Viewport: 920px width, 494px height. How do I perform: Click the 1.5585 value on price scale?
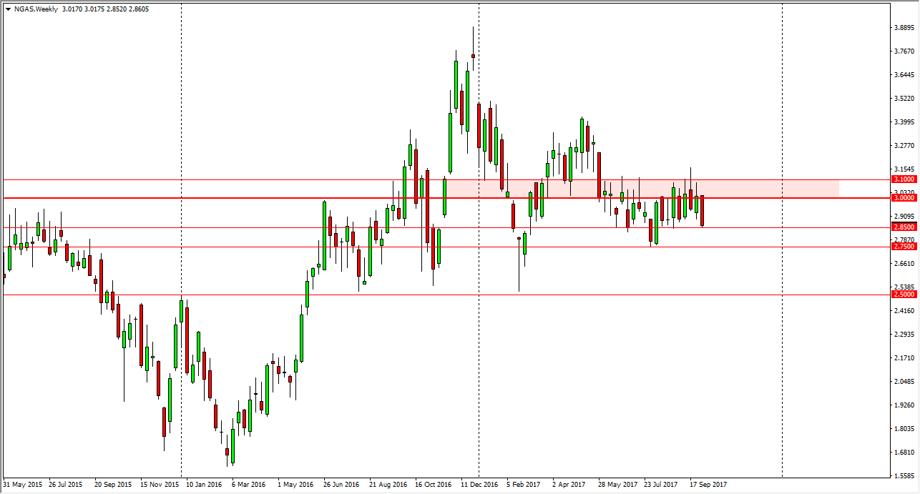(904, 475)
